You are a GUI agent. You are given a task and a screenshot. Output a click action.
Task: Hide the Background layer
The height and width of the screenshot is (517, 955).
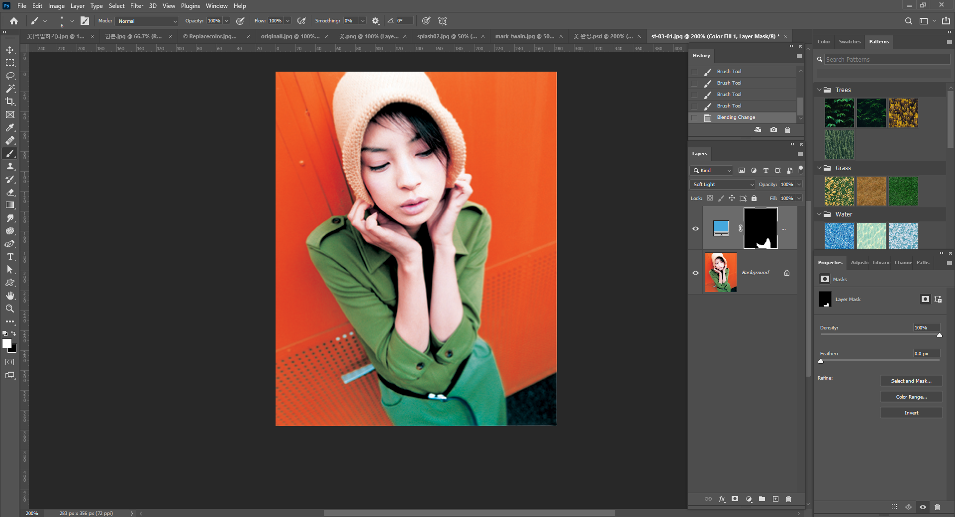click(x=695, y=273)
